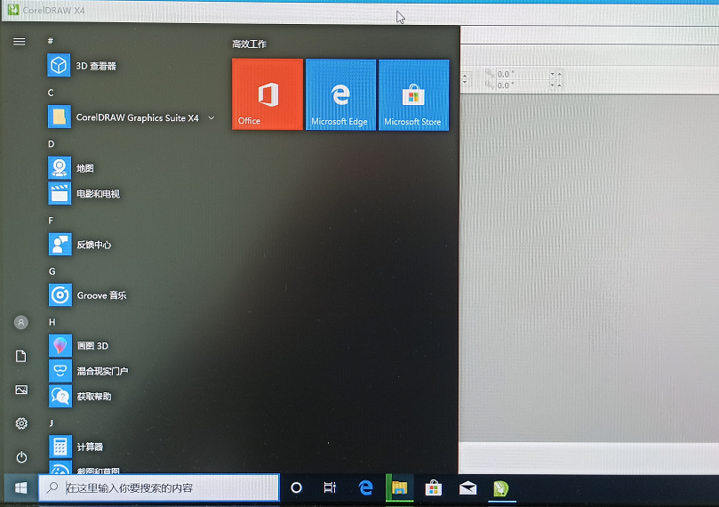Jump to letter group D header

[51, 144]
